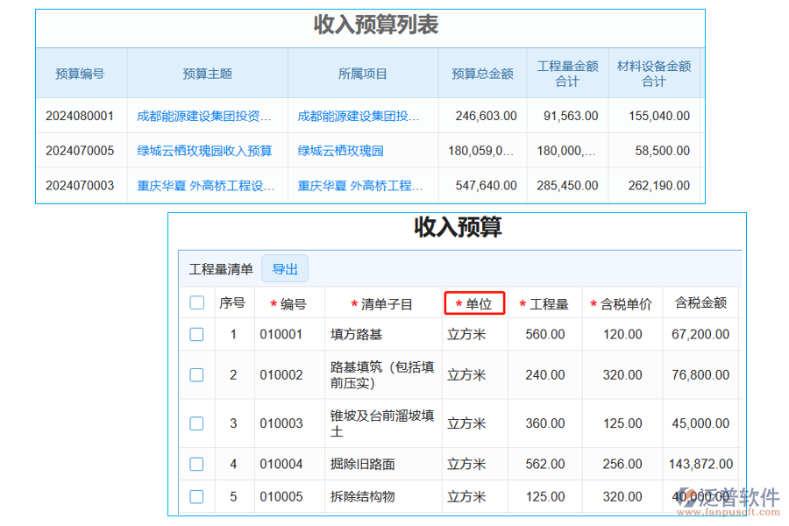Click the 导出 export button

pos(285,268)
